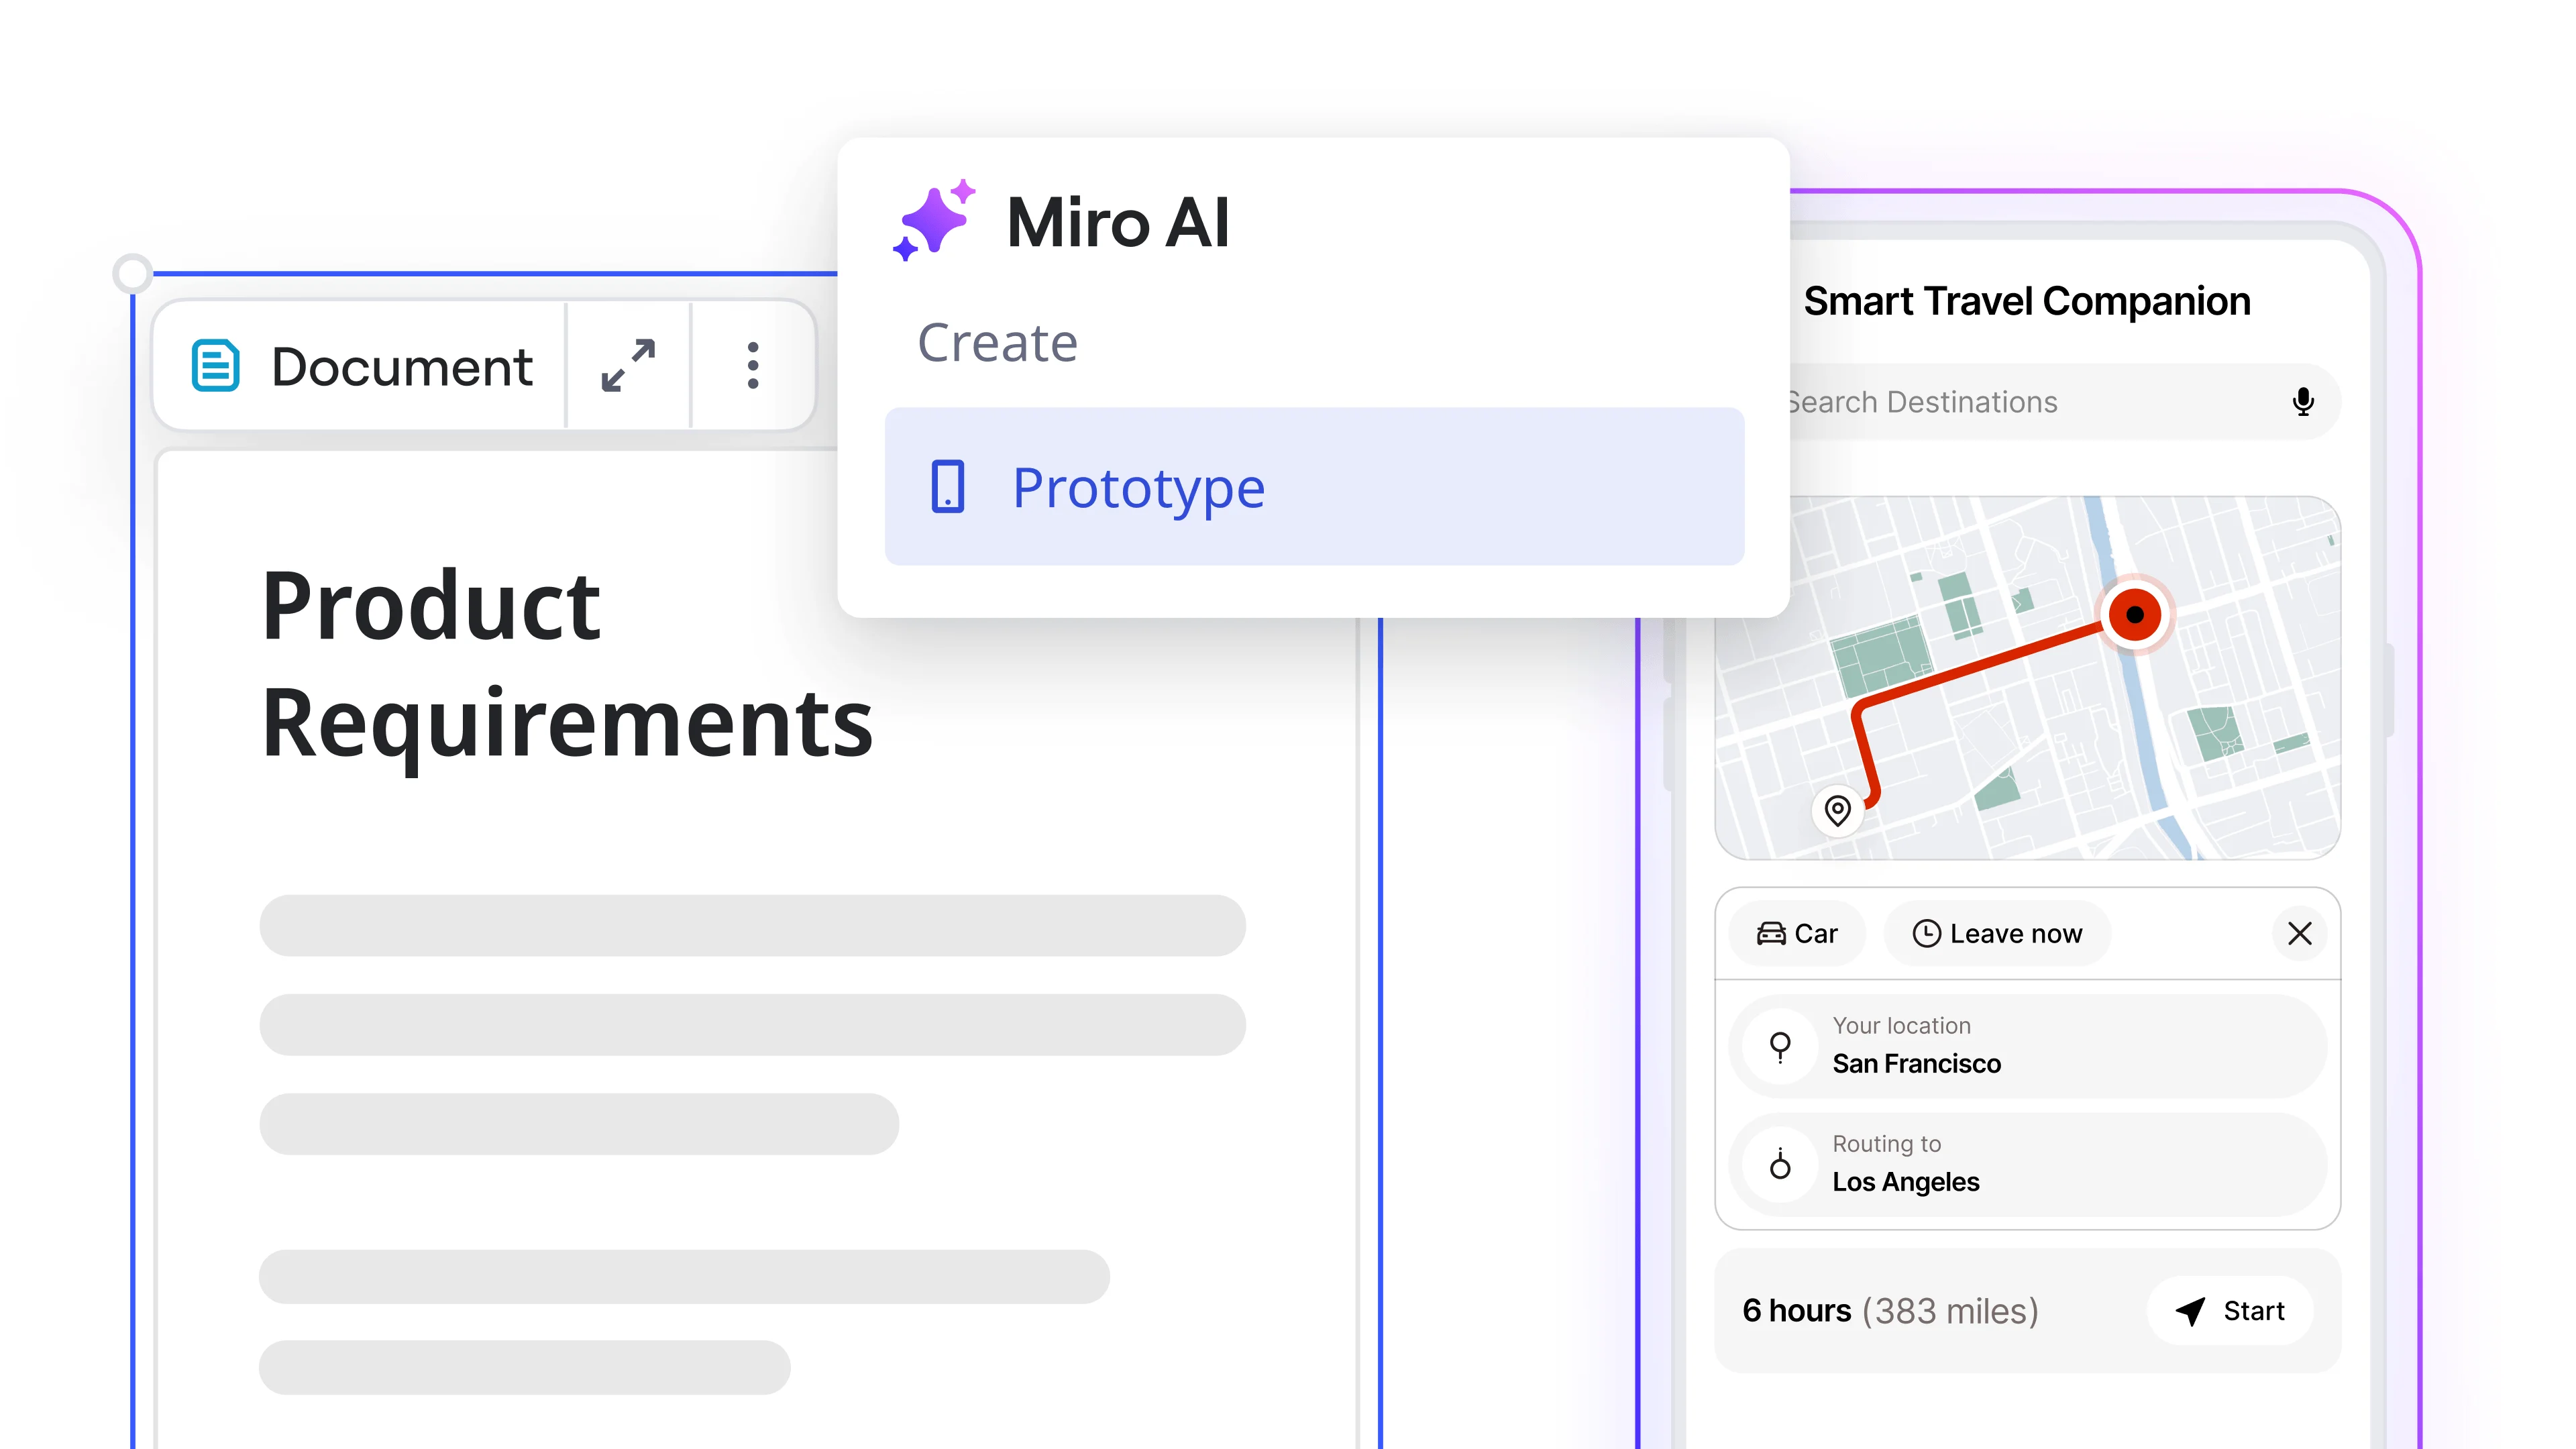Click the Miro AI title text

pyautogui.click(x=1118, y=222)
